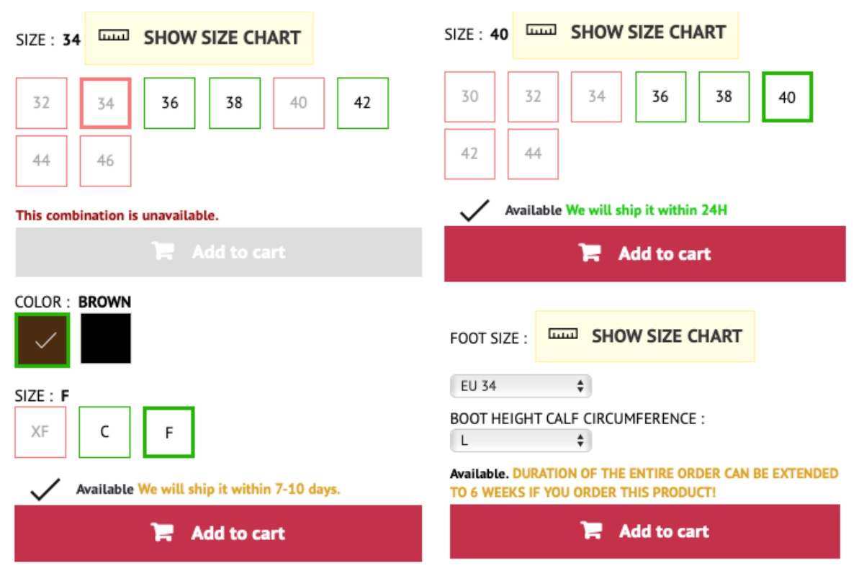Viewport: 864px width, 576px height.
Task: Pick size 38 in the right panel
Action: 724,96
